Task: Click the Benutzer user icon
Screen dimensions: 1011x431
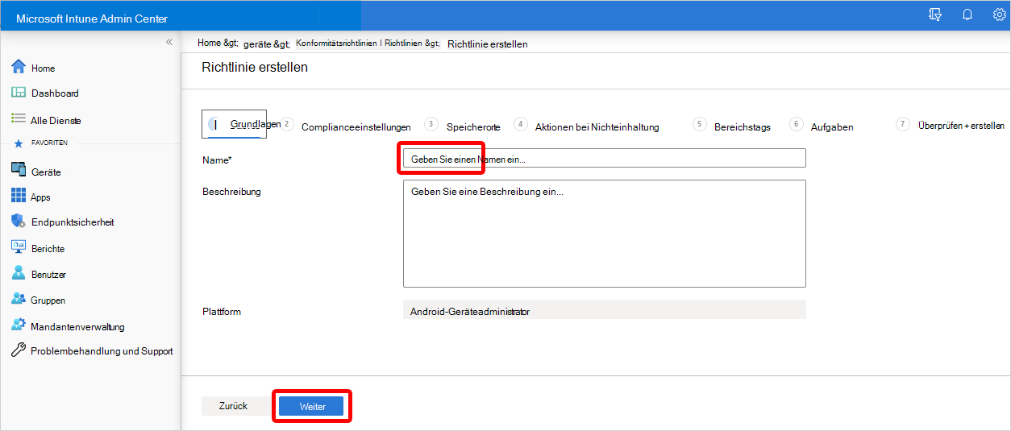Action: pos(19,274)
